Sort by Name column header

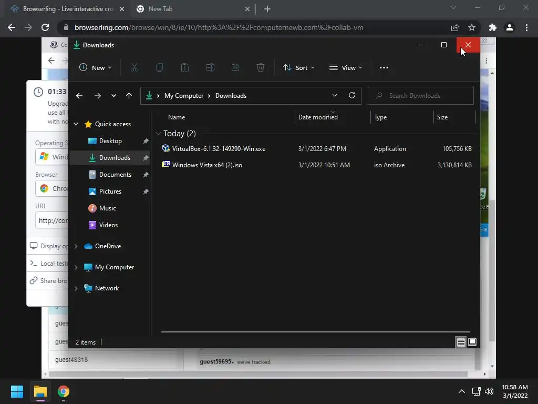[x=177, y=117]
